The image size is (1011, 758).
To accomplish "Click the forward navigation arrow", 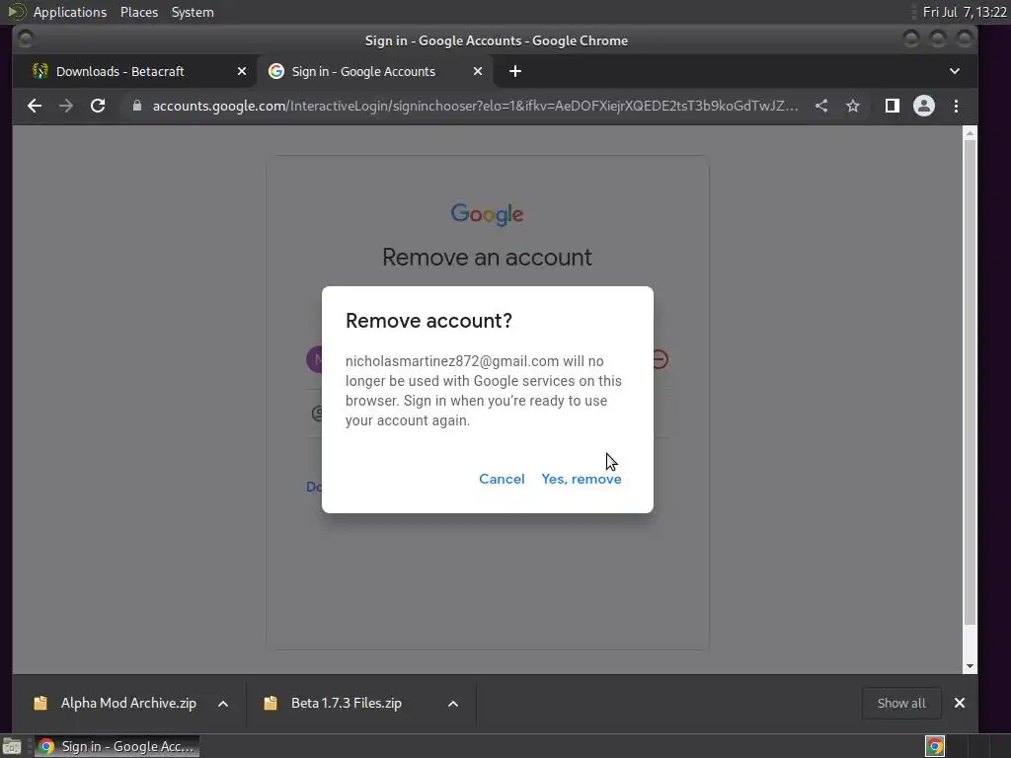I will click(66, 106).
